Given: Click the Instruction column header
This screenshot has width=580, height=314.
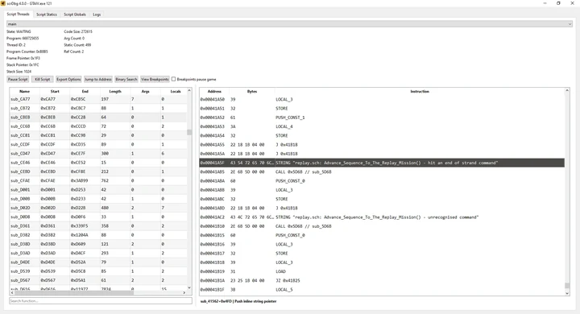Looking at the screenshot, I should click(420, 91).
